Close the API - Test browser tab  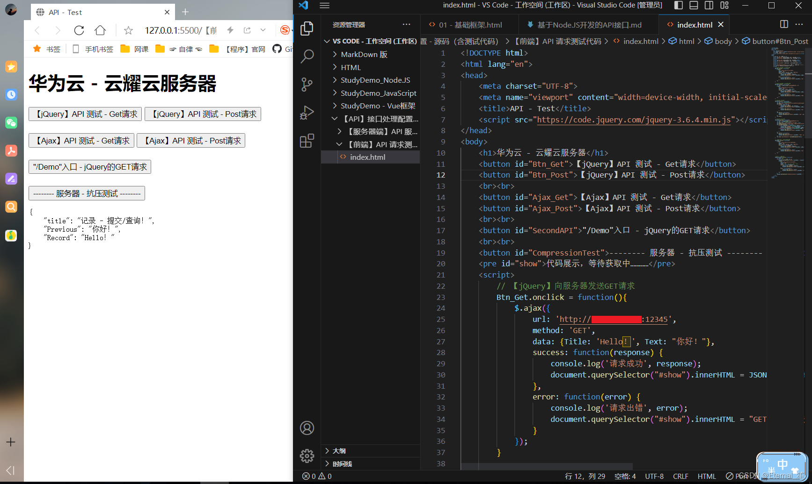tap(167, 12)
